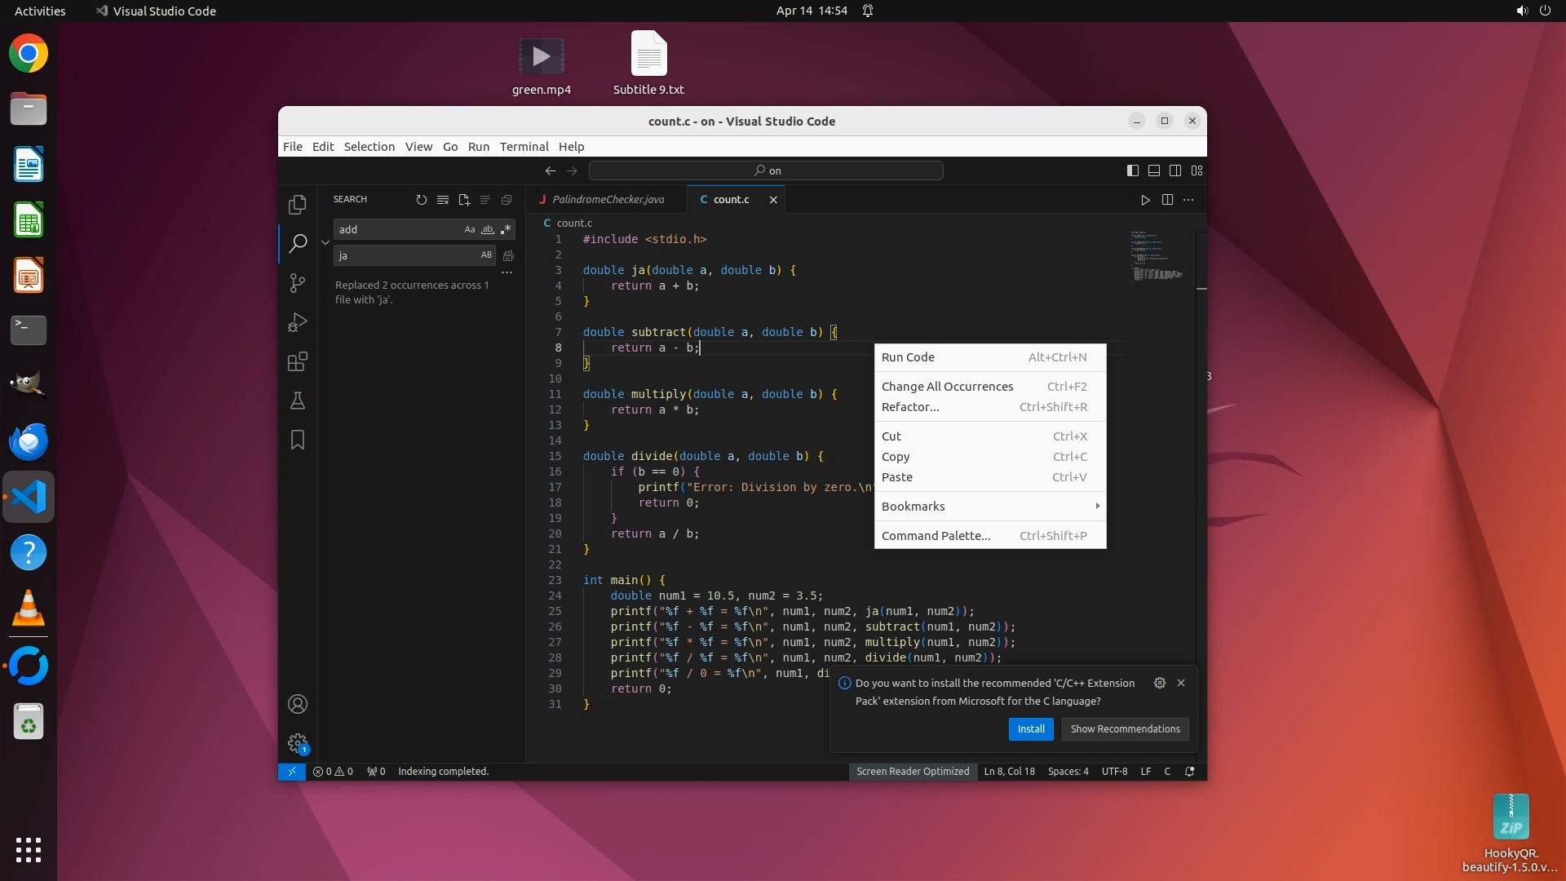This screenshot has height=881, width=1566.
Task: Open New Search Editor icon
Action: (x=464, y=200)
